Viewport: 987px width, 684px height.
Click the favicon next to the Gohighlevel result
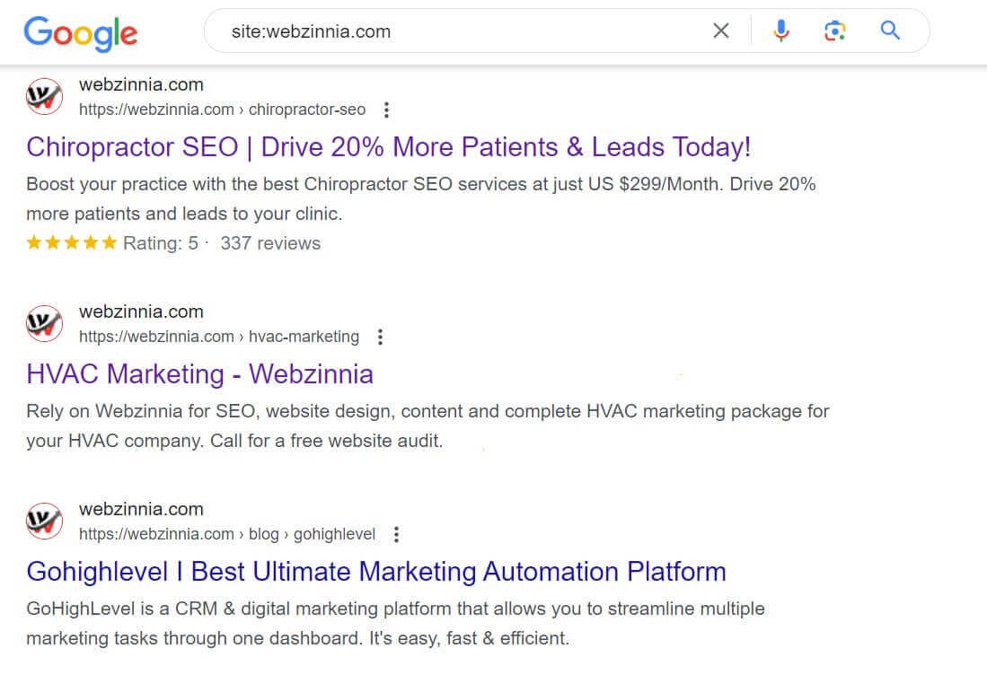click(x=43, y=521)
